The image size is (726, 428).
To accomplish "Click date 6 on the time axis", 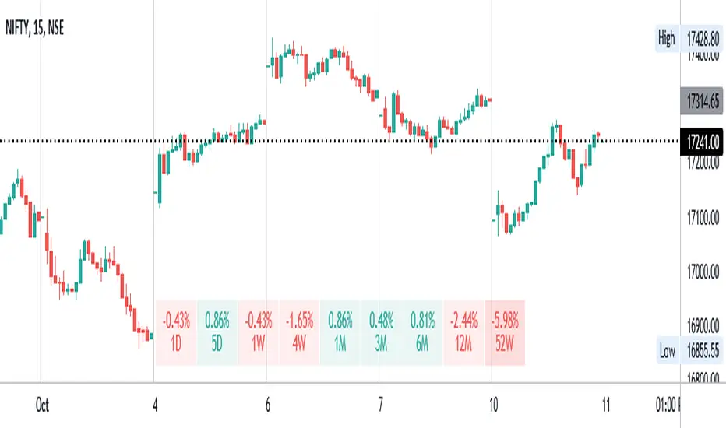I will pos(268,405).
